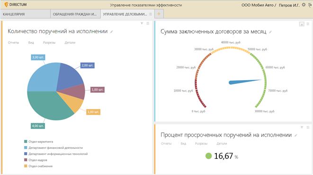This screenshot has height=175, width=313.
Task: Edit title of Процент просроченных поручений
Action: [296, 136]
